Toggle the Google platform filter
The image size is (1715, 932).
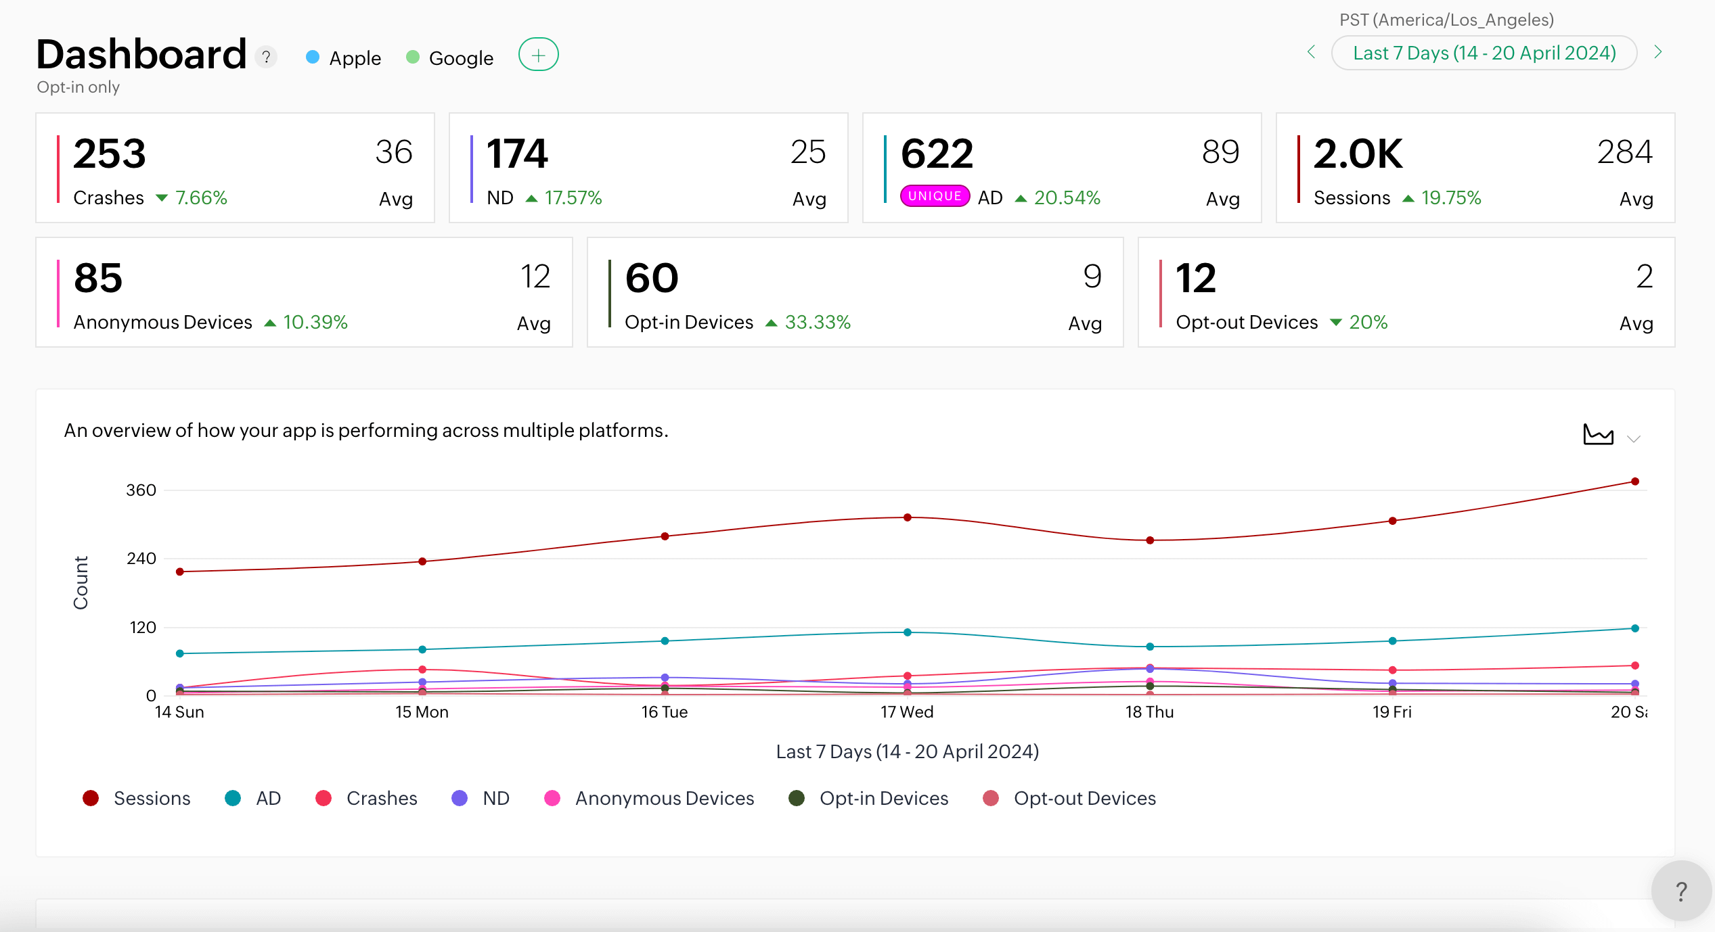point(450,58)
